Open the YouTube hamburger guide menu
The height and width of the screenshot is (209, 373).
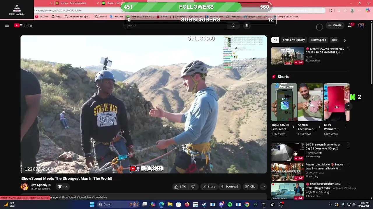coord(7,25)
